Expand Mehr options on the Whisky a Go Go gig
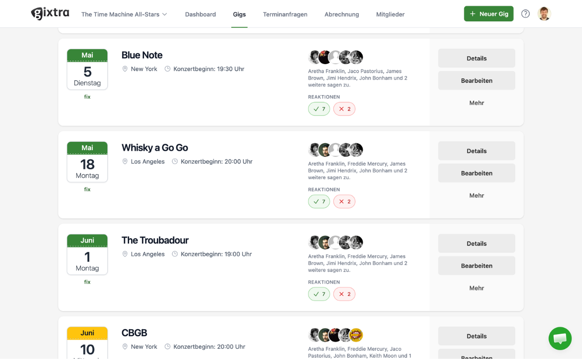The width and height of the screenshot is (582, 362). (x=477, y=195)
